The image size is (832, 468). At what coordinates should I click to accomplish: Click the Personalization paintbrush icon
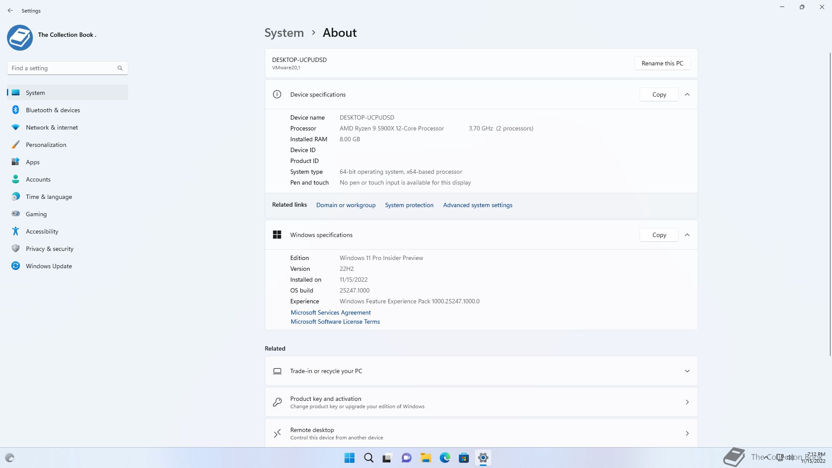coord(16,145)
